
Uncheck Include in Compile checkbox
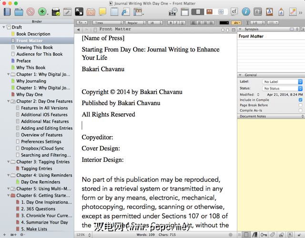pyautogui.click(x=300, y=100)
